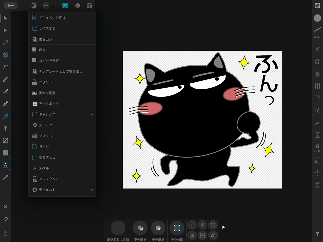Go back using the arrow button
323x242 pixels.
(x=11, y=5)
